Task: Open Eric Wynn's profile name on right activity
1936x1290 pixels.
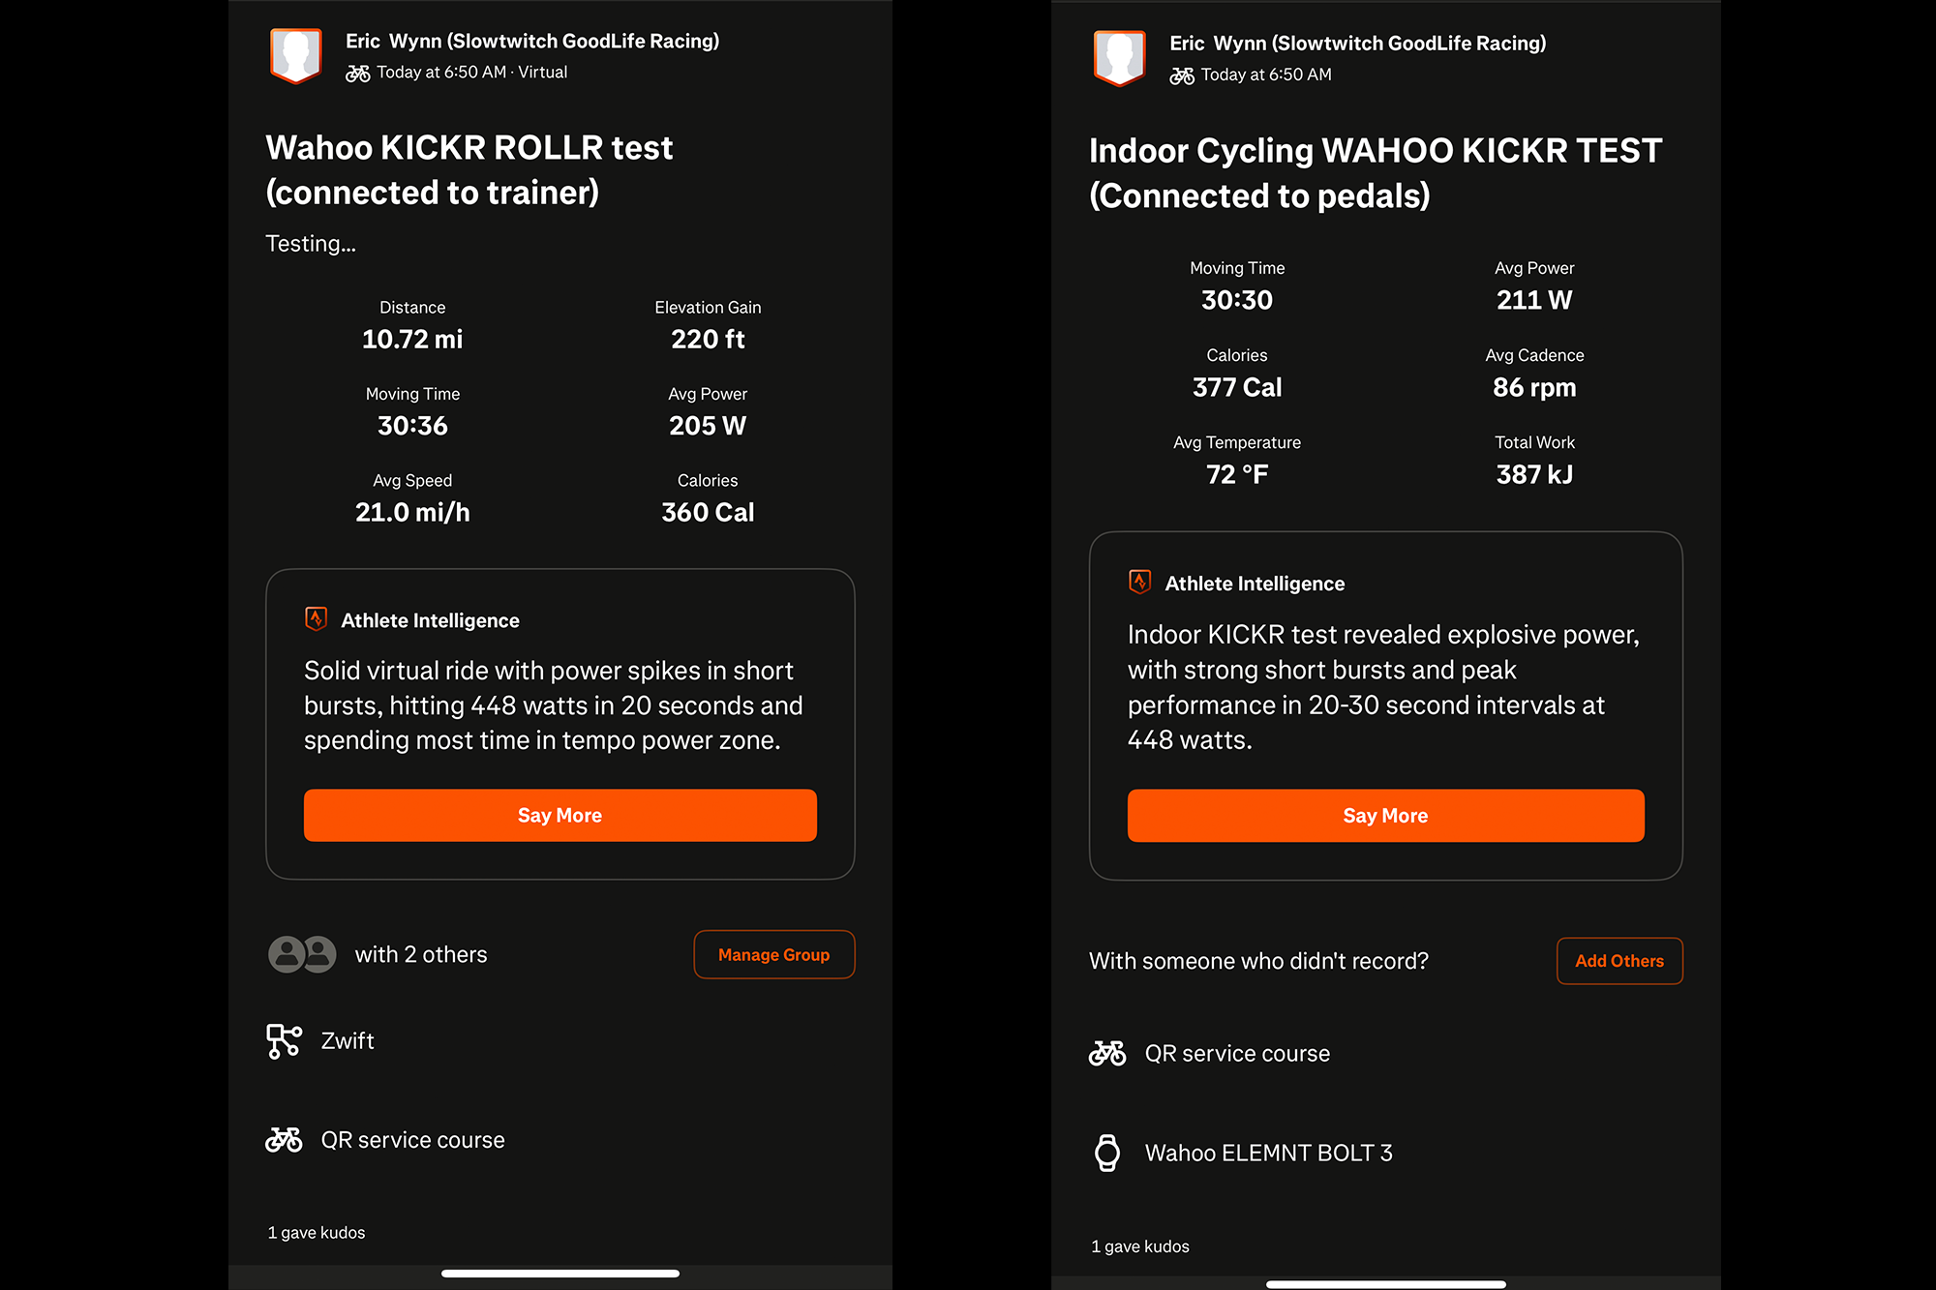Action: (1357, 44)
